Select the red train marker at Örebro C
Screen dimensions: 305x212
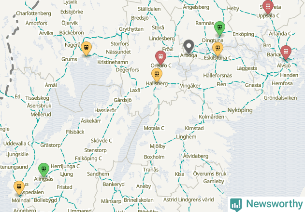tap(160, 57)
